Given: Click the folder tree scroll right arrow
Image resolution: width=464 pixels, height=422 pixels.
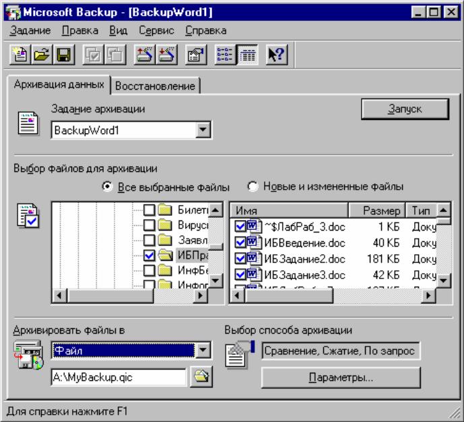Looking at the screenshot, I should (x=200, y=295).
